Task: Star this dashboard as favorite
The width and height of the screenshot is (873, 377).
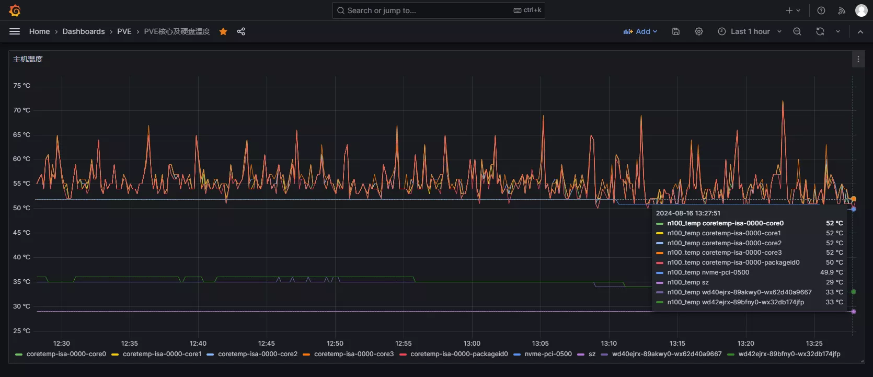Action: pos(223,31)
